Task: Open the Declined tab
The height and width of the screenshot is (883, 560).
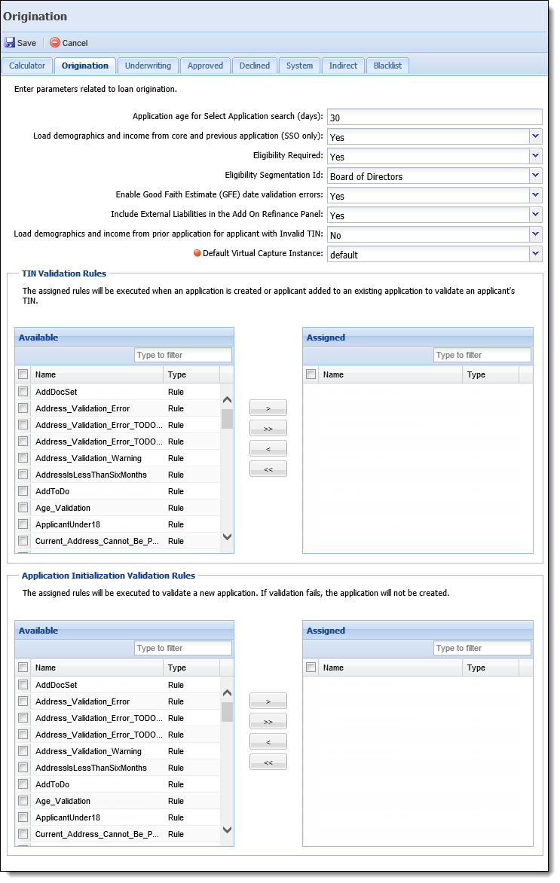Action: [255, 66]
